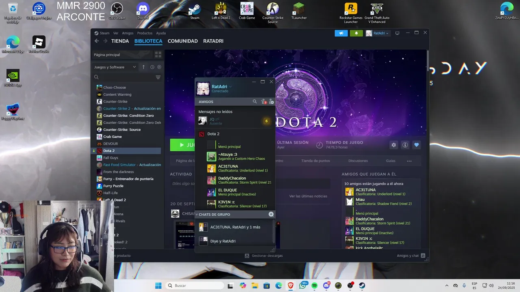Switch to the TIENDA tab
This screenshot has width=520, height=292.
[120, 41]
